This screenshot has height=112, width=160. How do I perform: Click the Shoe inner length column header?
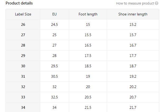133,14
